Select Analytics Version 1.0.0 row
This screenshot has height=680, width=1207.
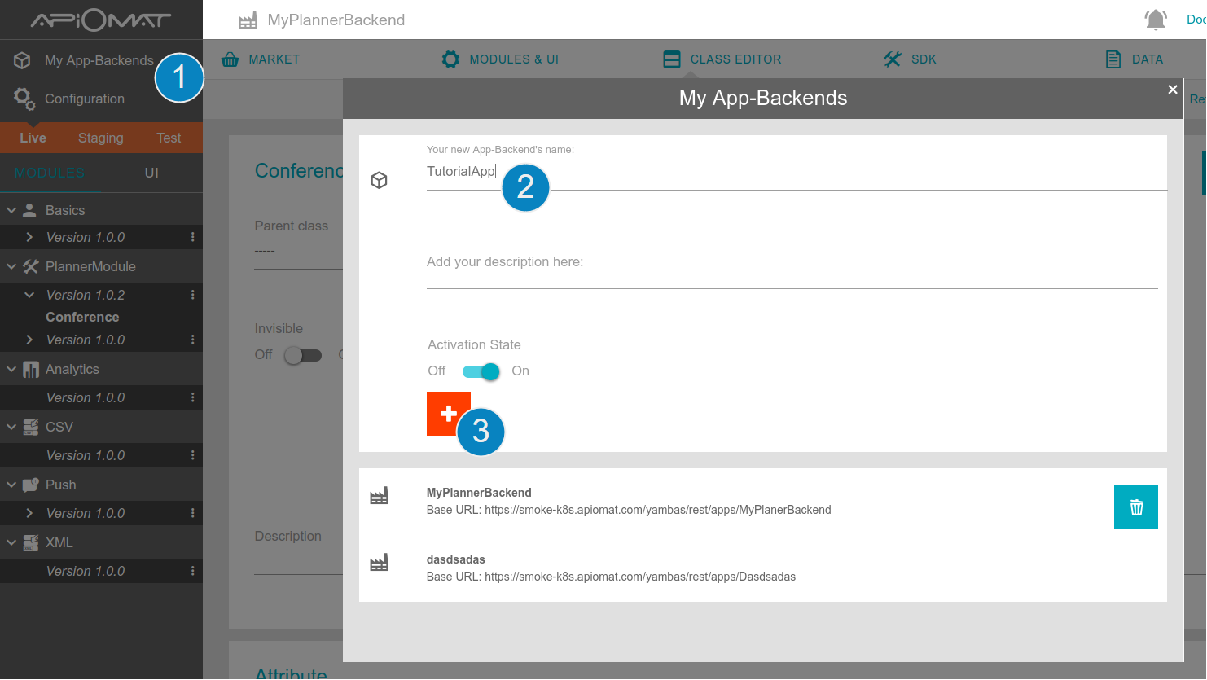[101, 397]
